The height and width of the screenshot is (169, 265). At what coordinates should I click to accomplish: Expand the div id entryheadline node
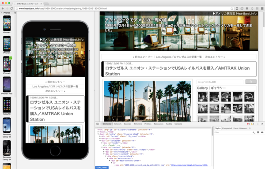click(104, 152)
